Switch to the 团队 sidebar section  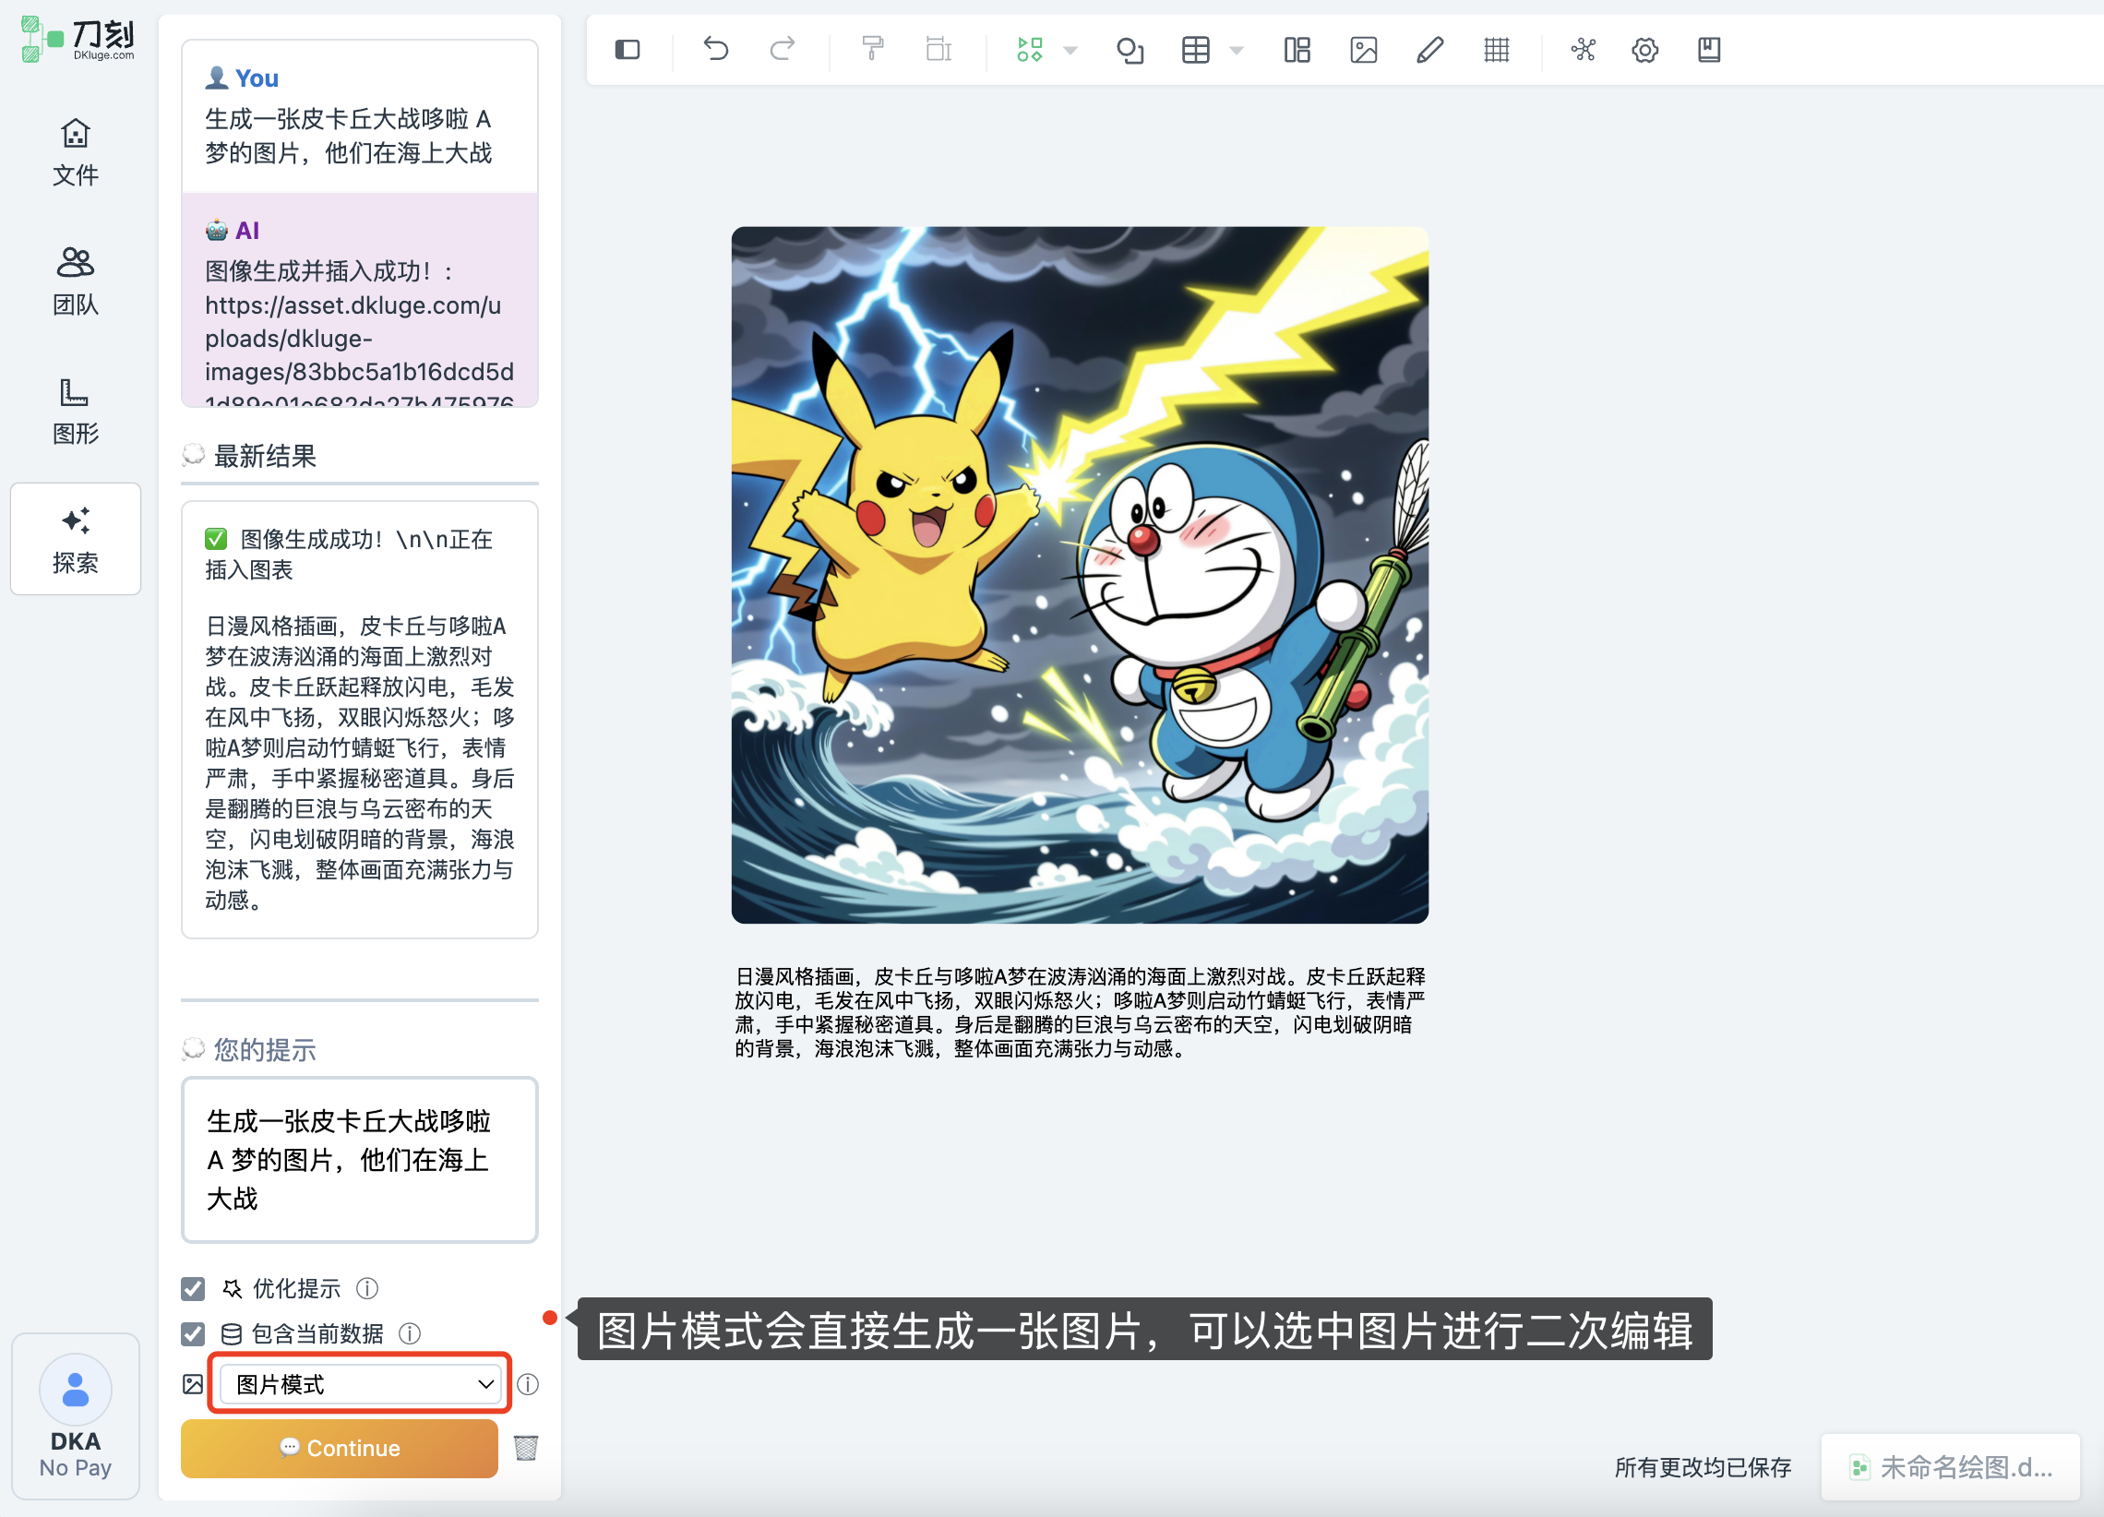(x=75, y=281)
